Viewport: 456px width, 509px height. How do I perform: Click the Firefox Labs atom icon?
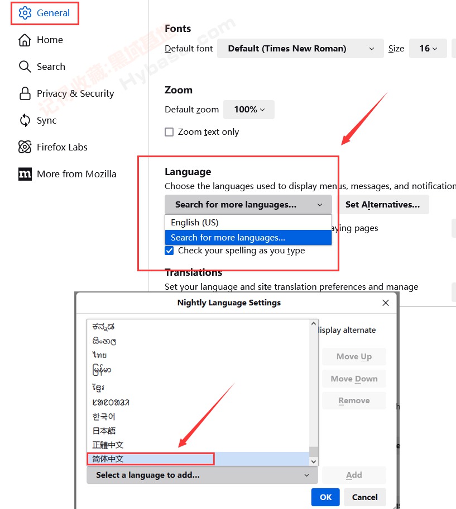click(x=25, y=147)
